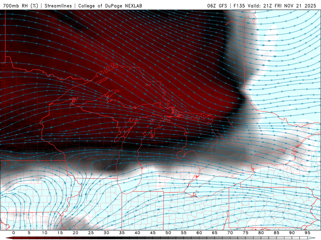Select the "65" legend tick value
The height and width of the screenshot is (240, 321).
click(215, 233)
